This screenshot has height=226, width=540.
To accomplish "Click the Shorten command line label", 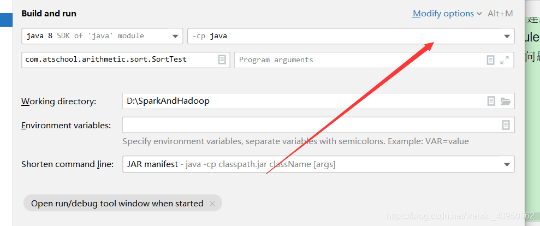I will 68,164.
